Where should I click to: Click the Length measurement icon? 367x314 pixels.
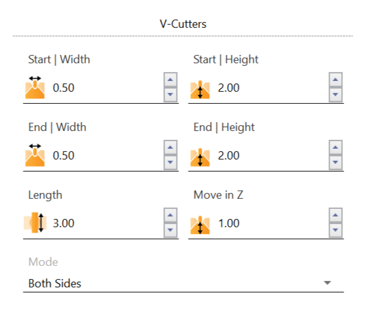click(x=35, y=222)
